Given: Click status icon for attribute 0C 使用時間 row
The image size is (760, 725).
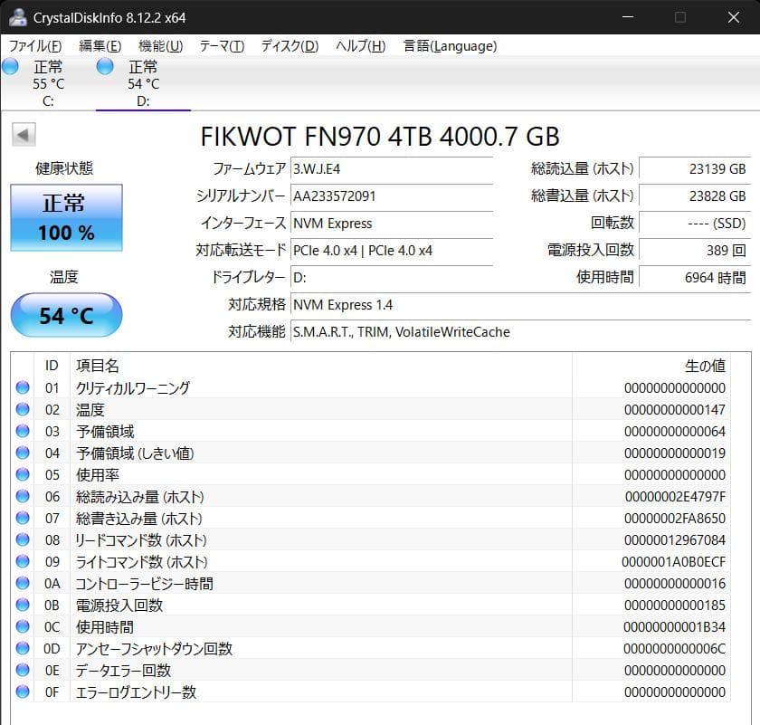Looking at the screenshot, I should click(x=23, y=626).
